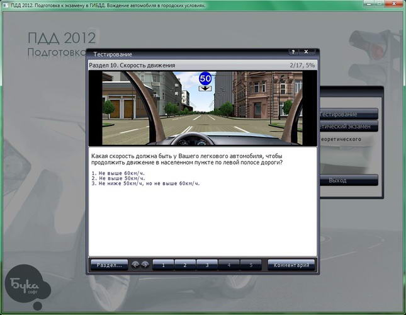Image resolution: width=406 pixels, height=315 pixels.
Task: Open the Комментарий explanation
Action: (291, 265)
